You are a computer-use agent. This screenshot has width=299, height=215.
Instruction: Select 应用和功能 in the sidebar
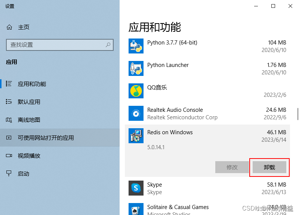[x=60, y=84]
